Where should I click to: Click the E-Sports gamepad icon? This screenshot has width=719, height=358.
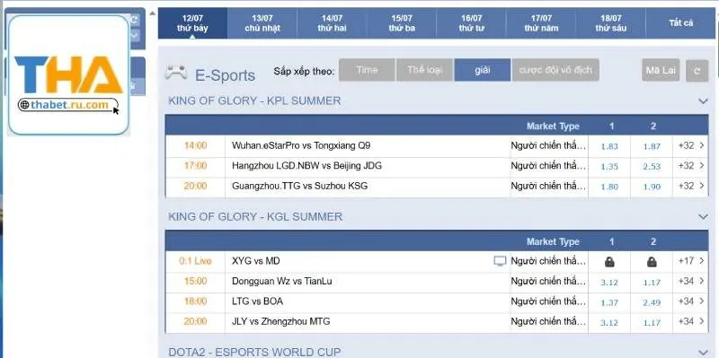(x=176, y=73)
